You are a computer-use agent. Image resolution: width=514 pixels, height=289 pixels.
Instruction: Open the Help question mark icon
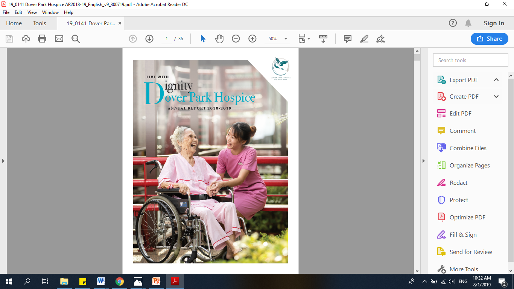(x=453, y=23)
